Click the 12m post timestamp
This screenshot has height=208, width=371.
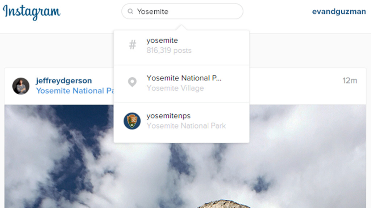tap(350, 81)
